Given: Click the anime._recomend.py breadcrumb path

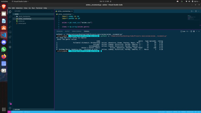Looking at the screenshot, I should pyautogui.click(x=65, y=14).
